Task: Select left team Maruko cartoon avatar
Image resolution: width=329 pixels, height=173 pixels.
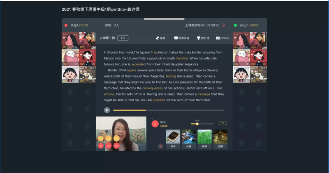Action: [70, 75]
